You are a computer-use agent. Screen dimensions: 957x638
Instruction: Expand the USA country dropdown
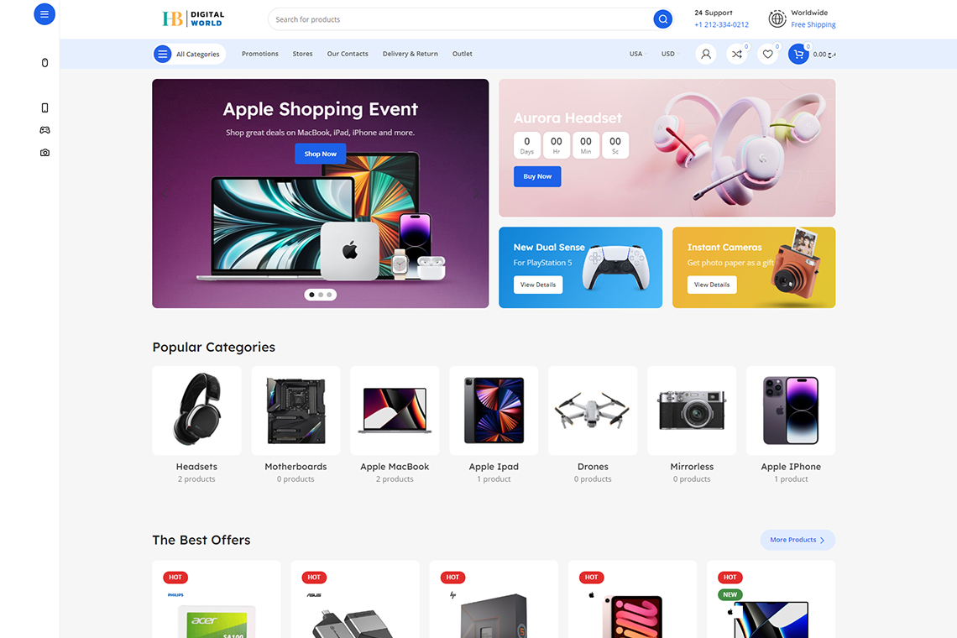638,54
